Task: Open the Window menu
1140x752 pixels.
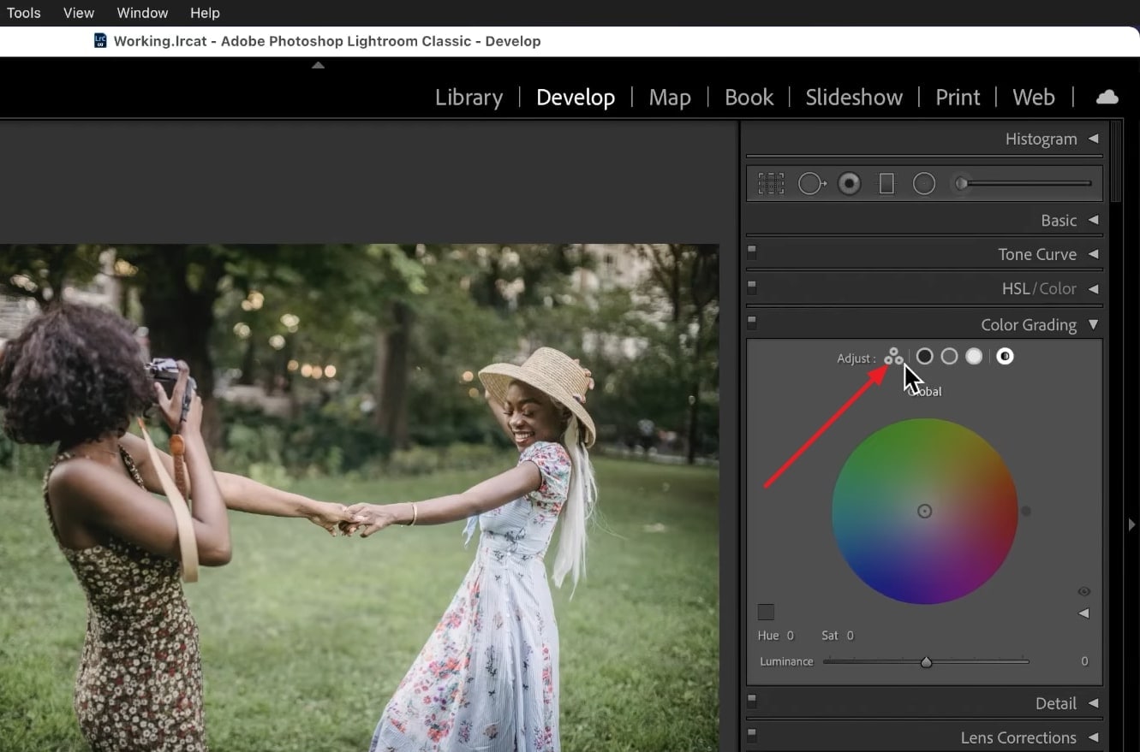Action: tap(142, 13)
